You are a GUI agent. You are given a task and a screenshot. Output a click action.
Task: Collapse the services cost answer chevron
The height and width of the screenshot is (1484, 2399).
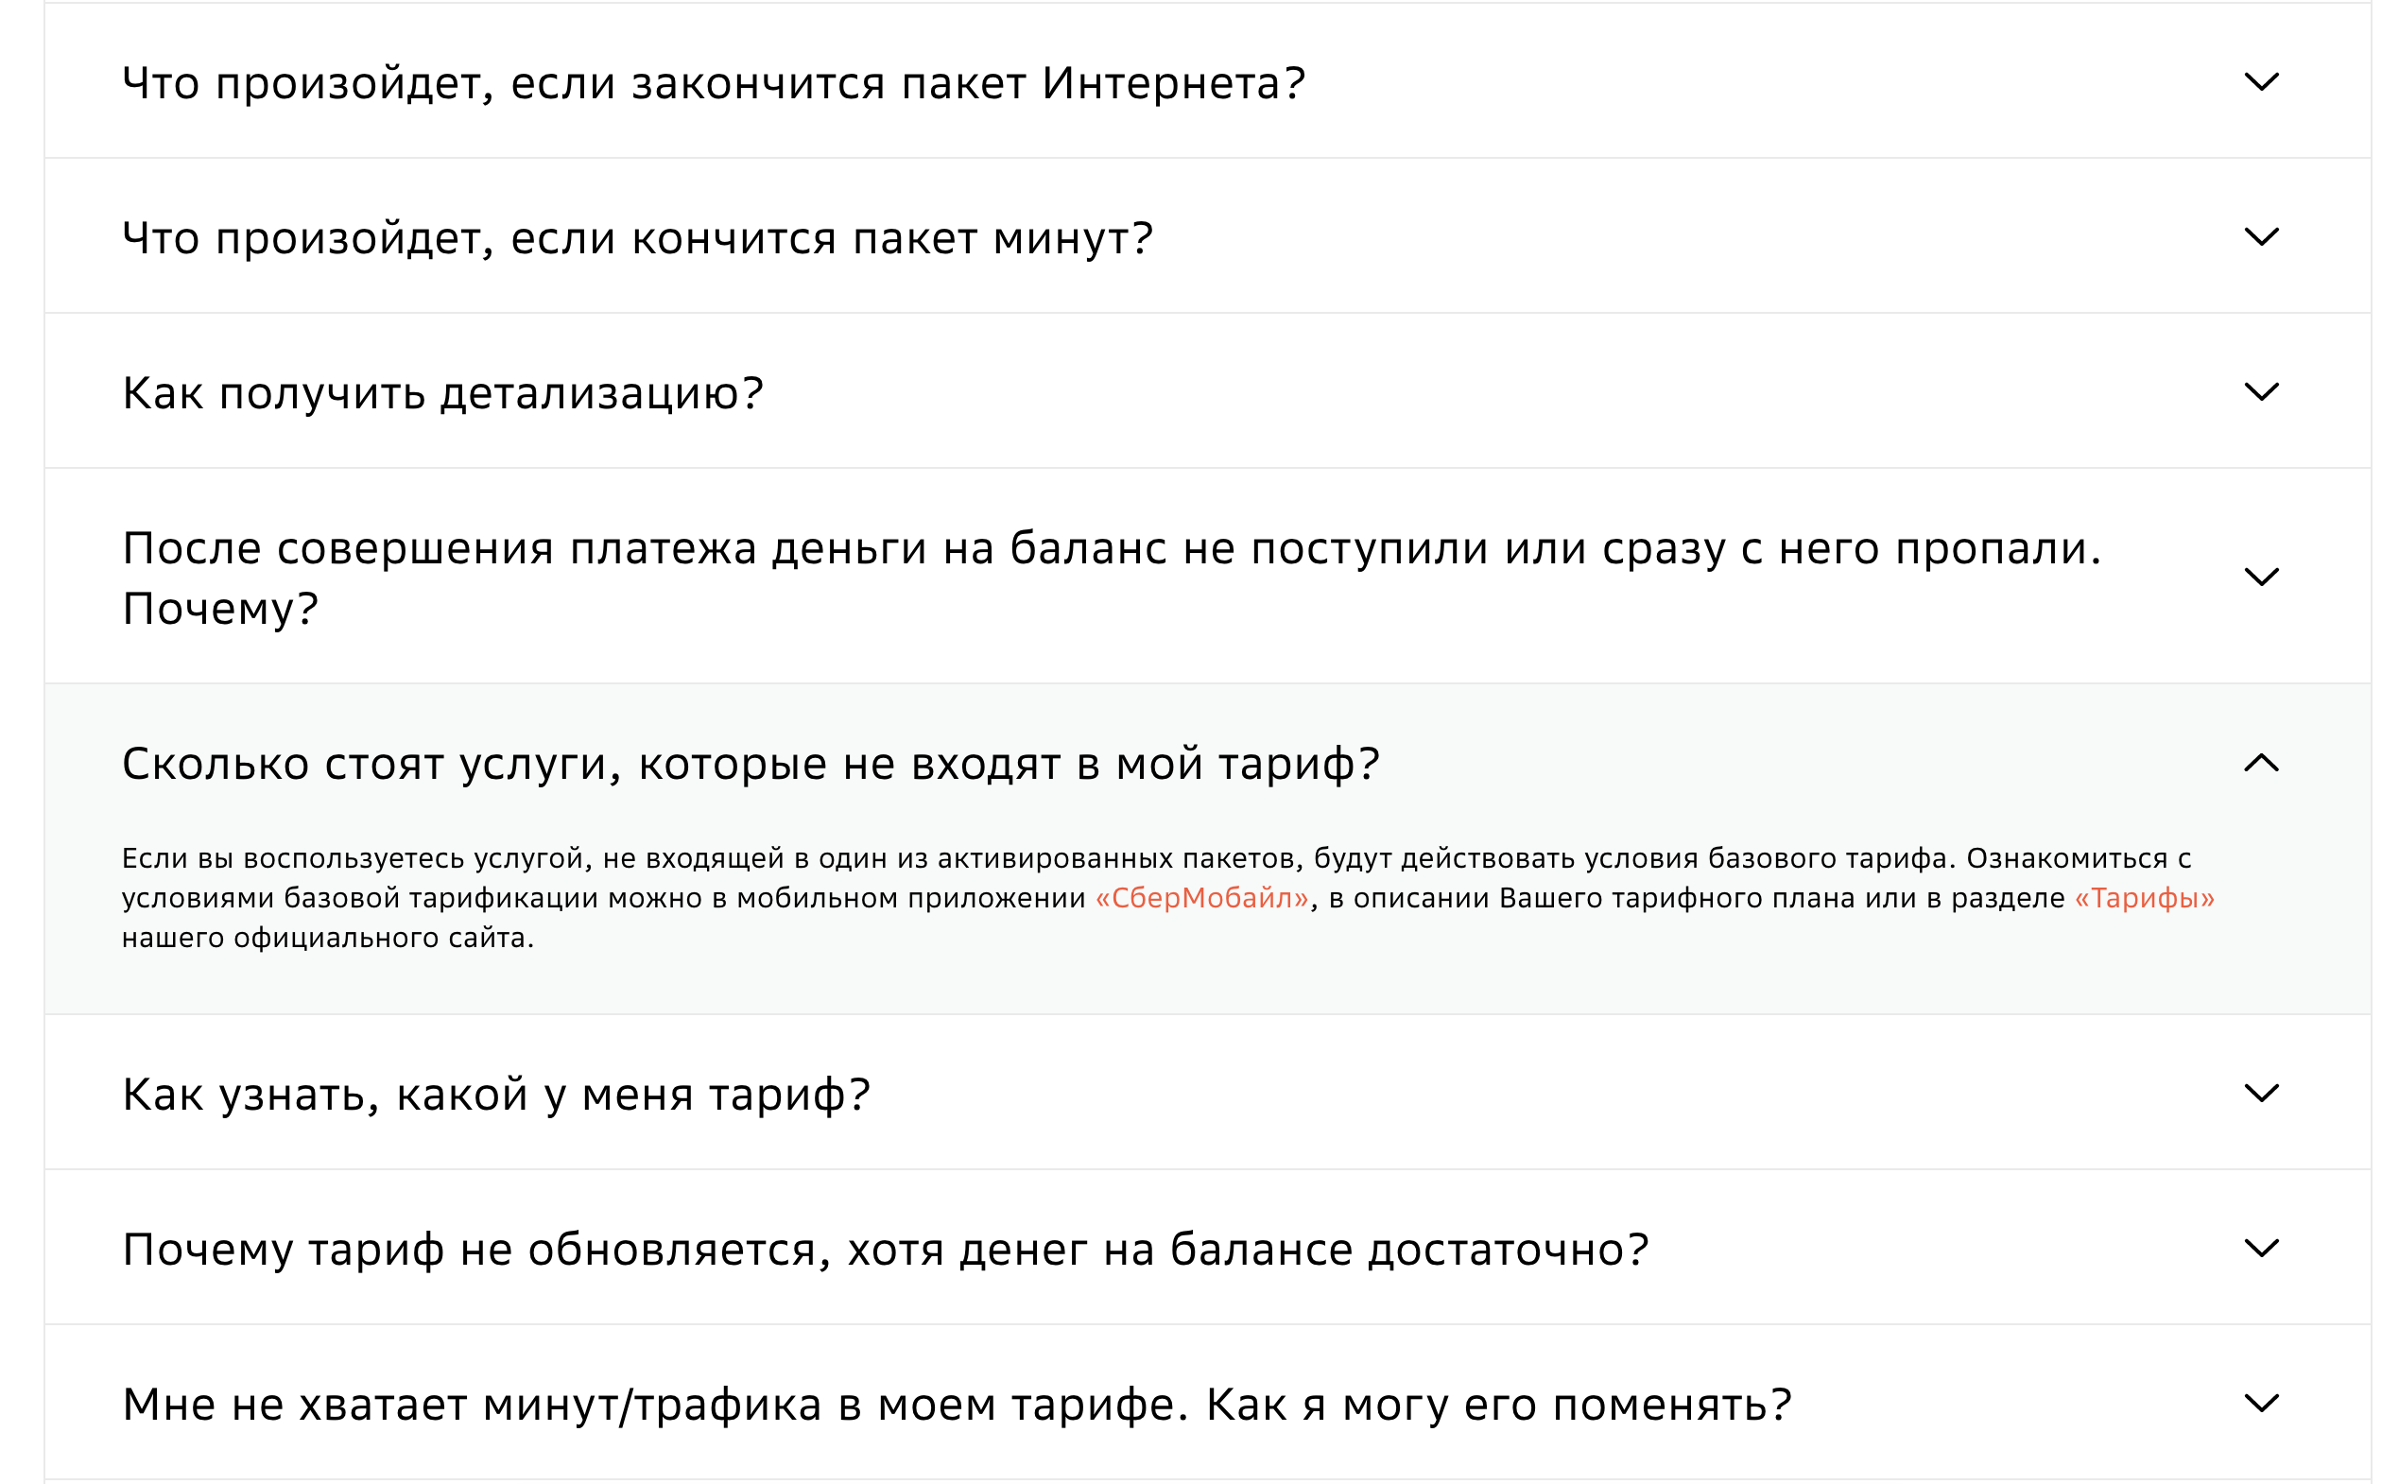tap(2263, 762)
